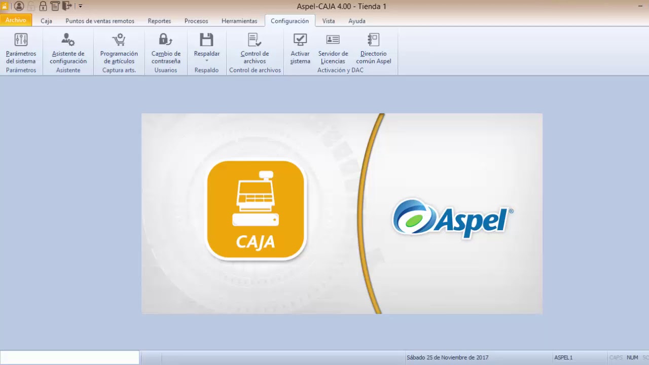Click the dark padlock icon in quick access toolbar

(43, 6)
